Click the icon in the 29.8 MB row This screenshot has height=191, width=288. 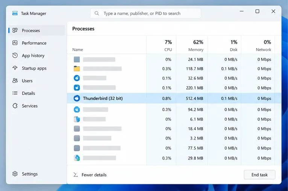[x=77, y=158]
